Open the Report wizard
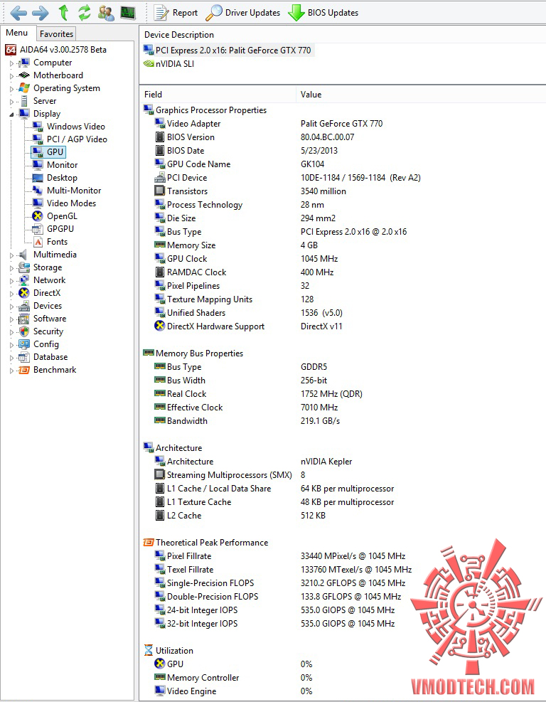Viewport: 546px width, 702px height. click(x=175, y=13)
